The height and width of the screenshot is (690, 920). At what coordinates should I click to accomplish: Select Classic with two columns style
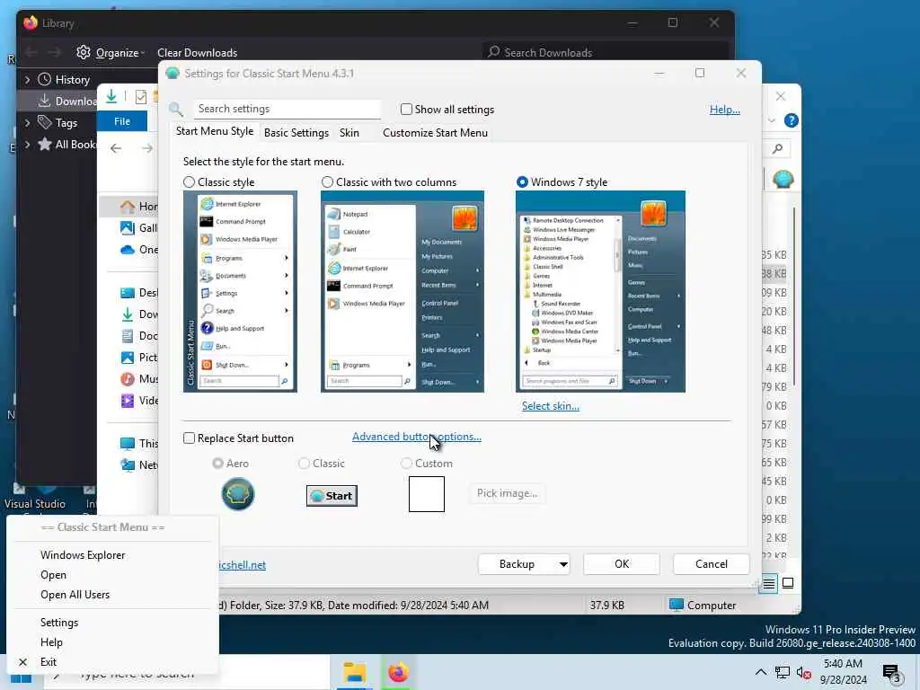tap(327, 181)
